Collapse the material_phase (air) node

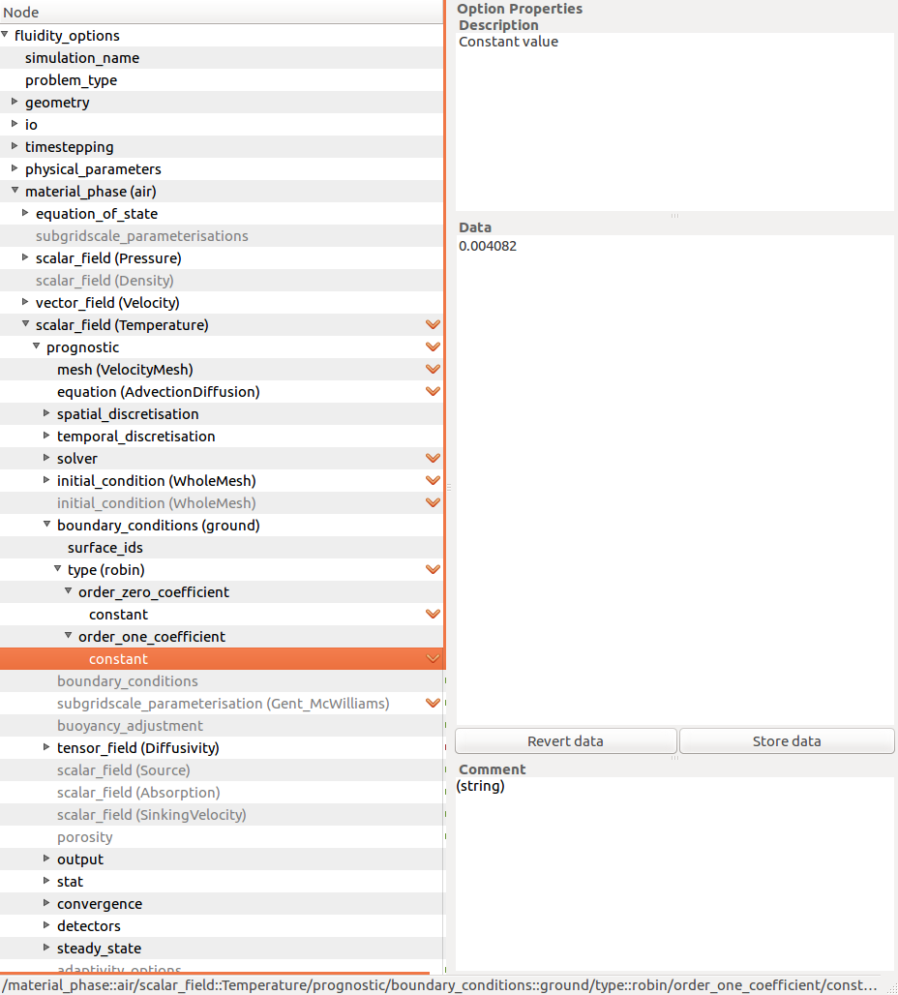pos(15,191)
